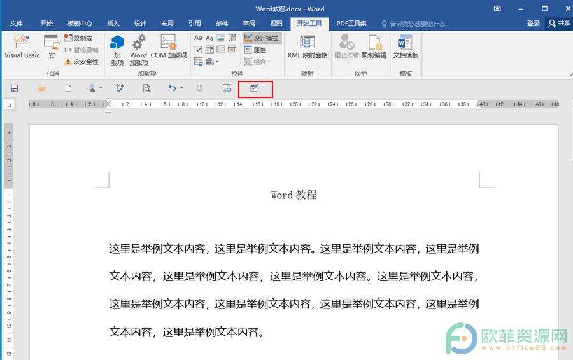Click the 告诉我您想要做什么 search box
573x360 pixels.
pyautogui.click(x=416, y=24)
